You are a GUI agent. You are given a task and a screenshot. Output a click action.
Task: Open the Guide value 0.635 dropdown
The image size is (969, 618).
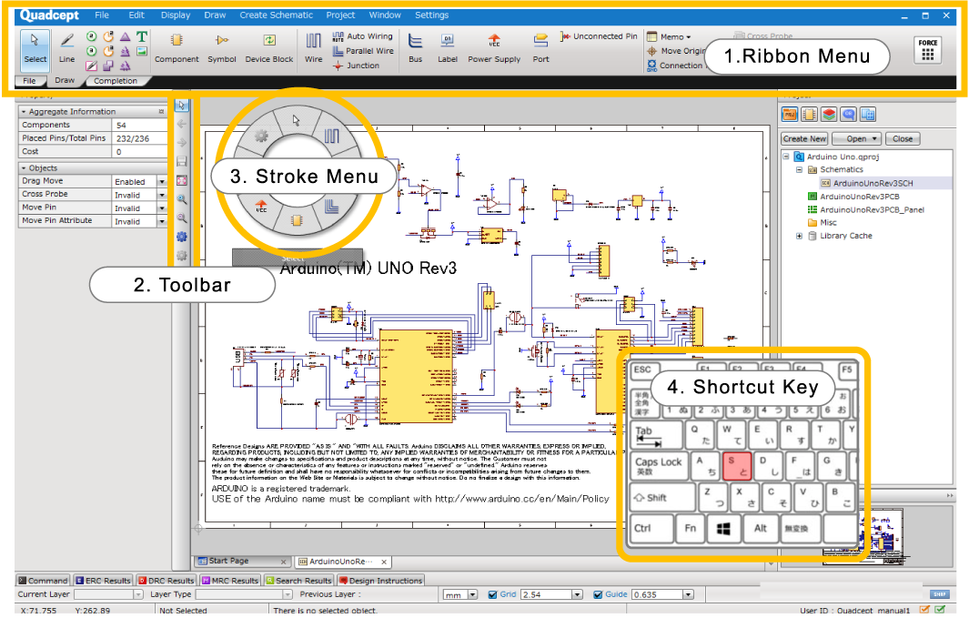click(x=688, y=594)
